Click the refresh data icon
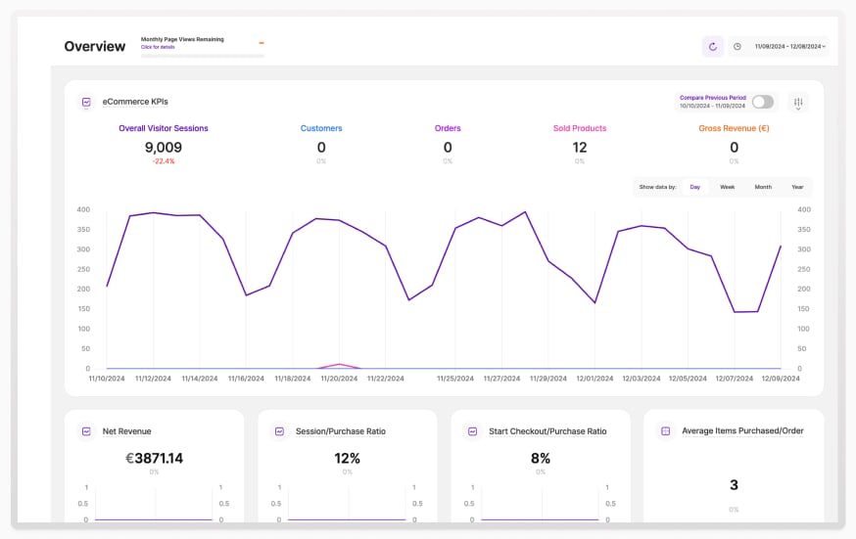856x539 pixels. [712, 46]
